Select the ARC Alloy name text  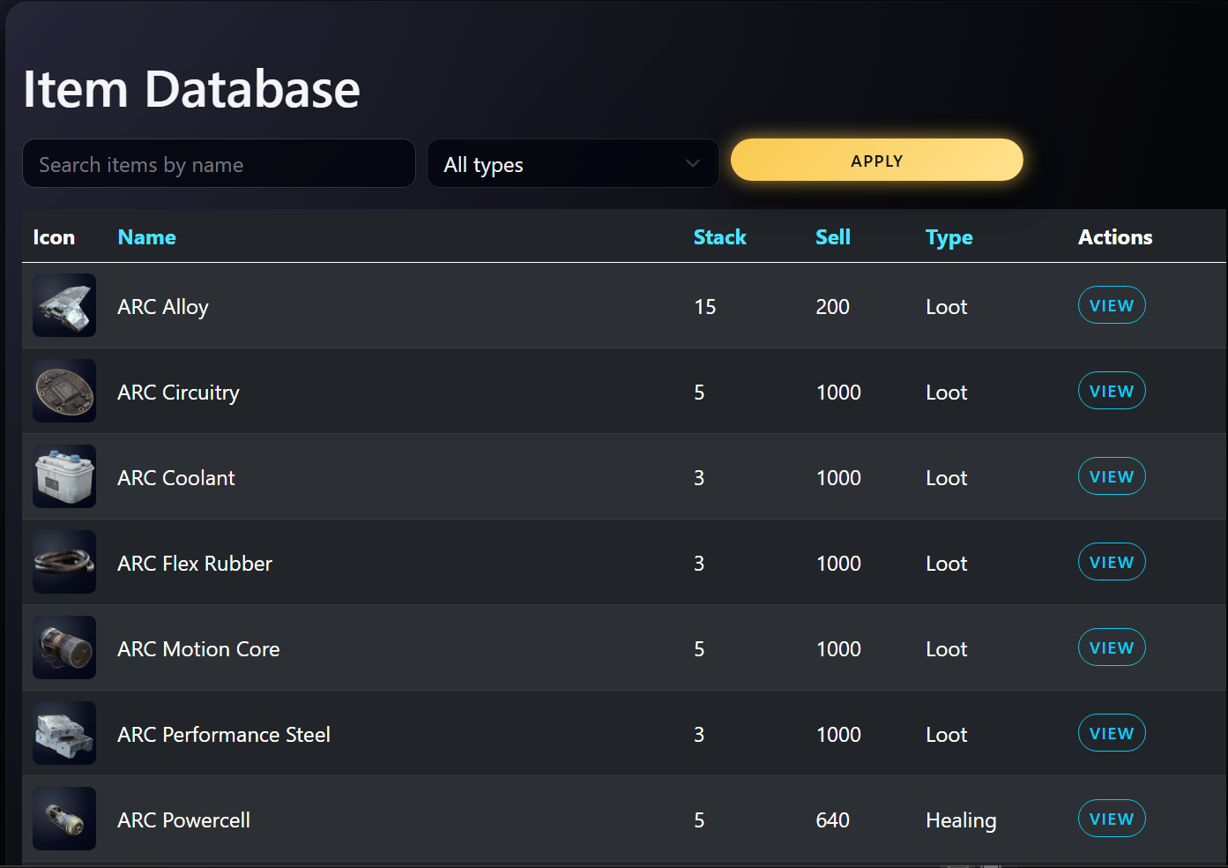[163, 307]
